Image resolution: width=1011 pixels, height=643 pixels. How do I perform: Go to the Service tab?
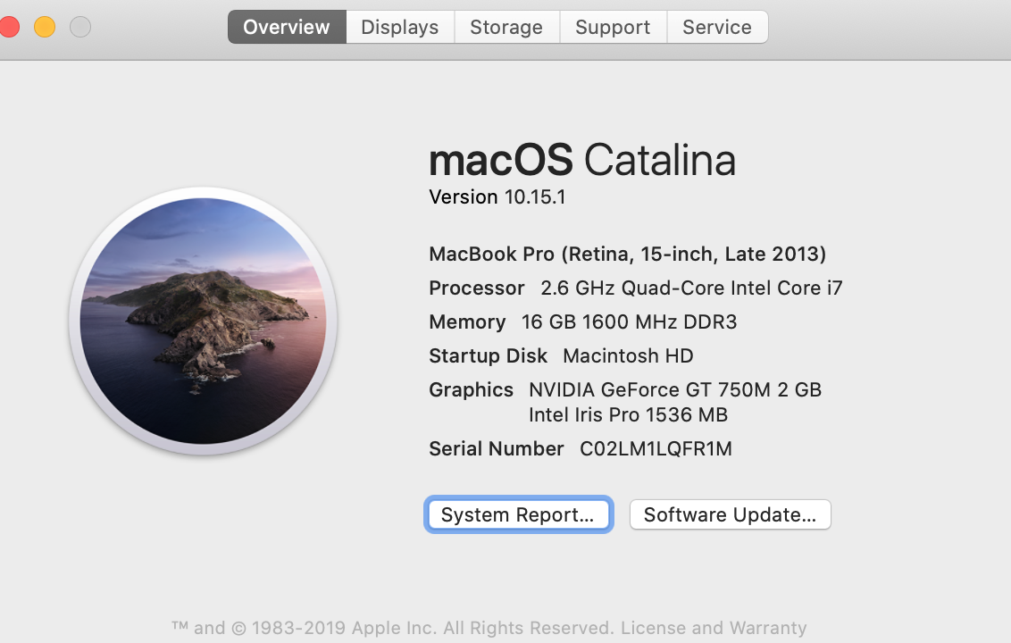(716, 28)
